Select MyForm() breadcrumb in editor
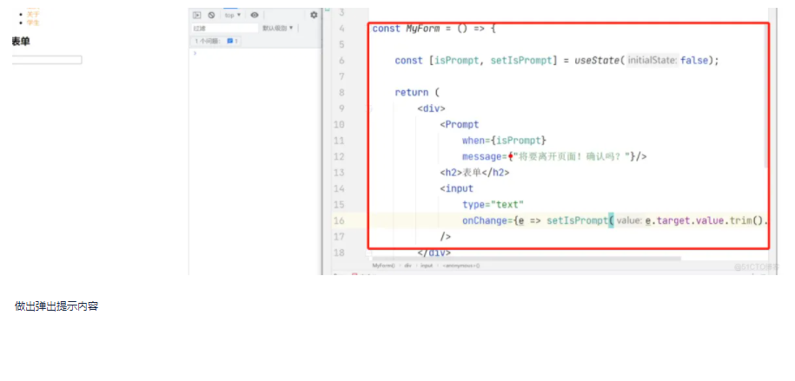Image resolution: width=795 pixels, height=381 pixels. click(383, 266)
